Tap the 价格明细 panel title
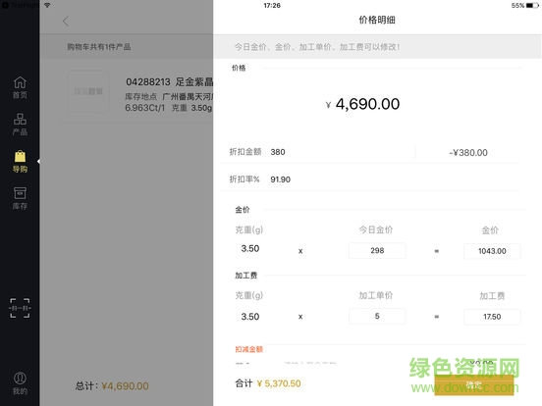Image resolution: width=542 pixels, height=406 pixels. pyautogui.click(x=377, y=20)
